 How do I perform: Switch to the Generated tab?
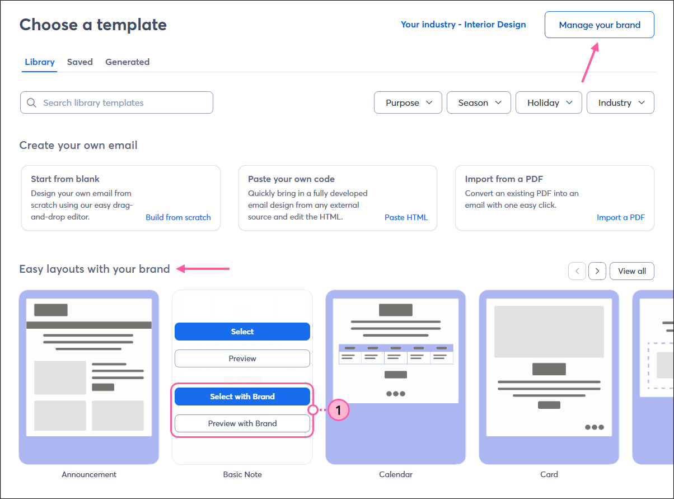127,62
